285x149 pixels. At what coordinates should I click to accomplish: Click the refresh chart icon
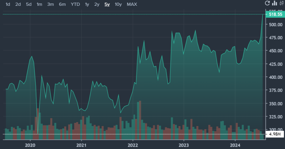tap(267, 3)
